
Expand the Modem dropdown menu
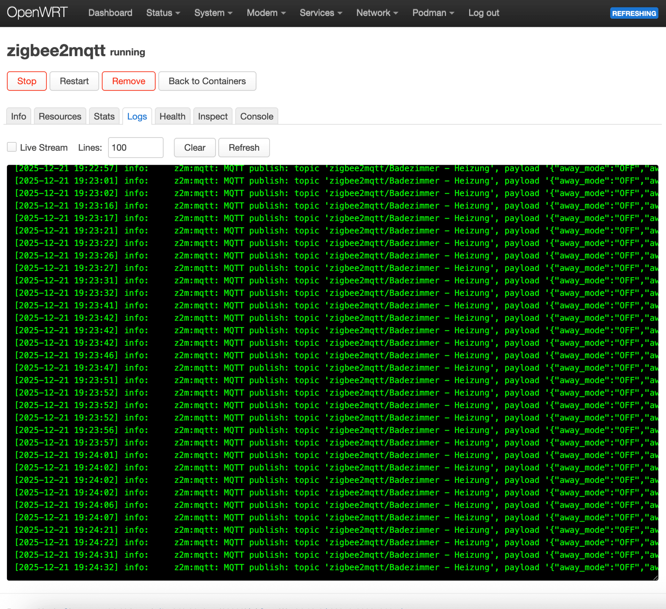tap(266, 13)
